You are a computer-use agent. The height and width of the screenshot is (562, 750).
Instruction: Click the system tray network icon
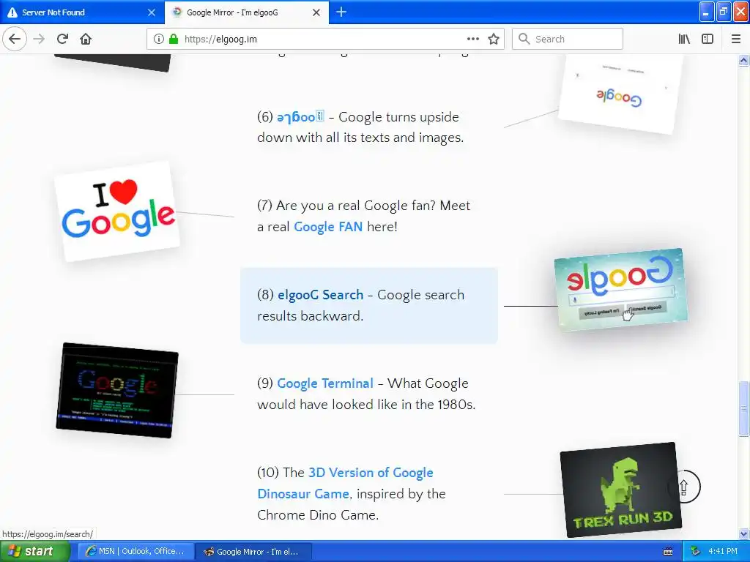[x=696, y=552]
